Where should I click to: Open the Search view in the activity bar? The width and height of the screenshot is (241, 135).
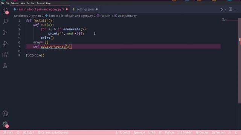[x=5, y=21]
